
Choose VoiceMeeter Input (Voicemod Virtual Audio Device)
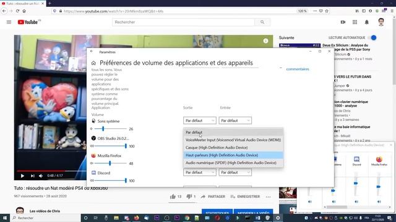click(233, 140)
